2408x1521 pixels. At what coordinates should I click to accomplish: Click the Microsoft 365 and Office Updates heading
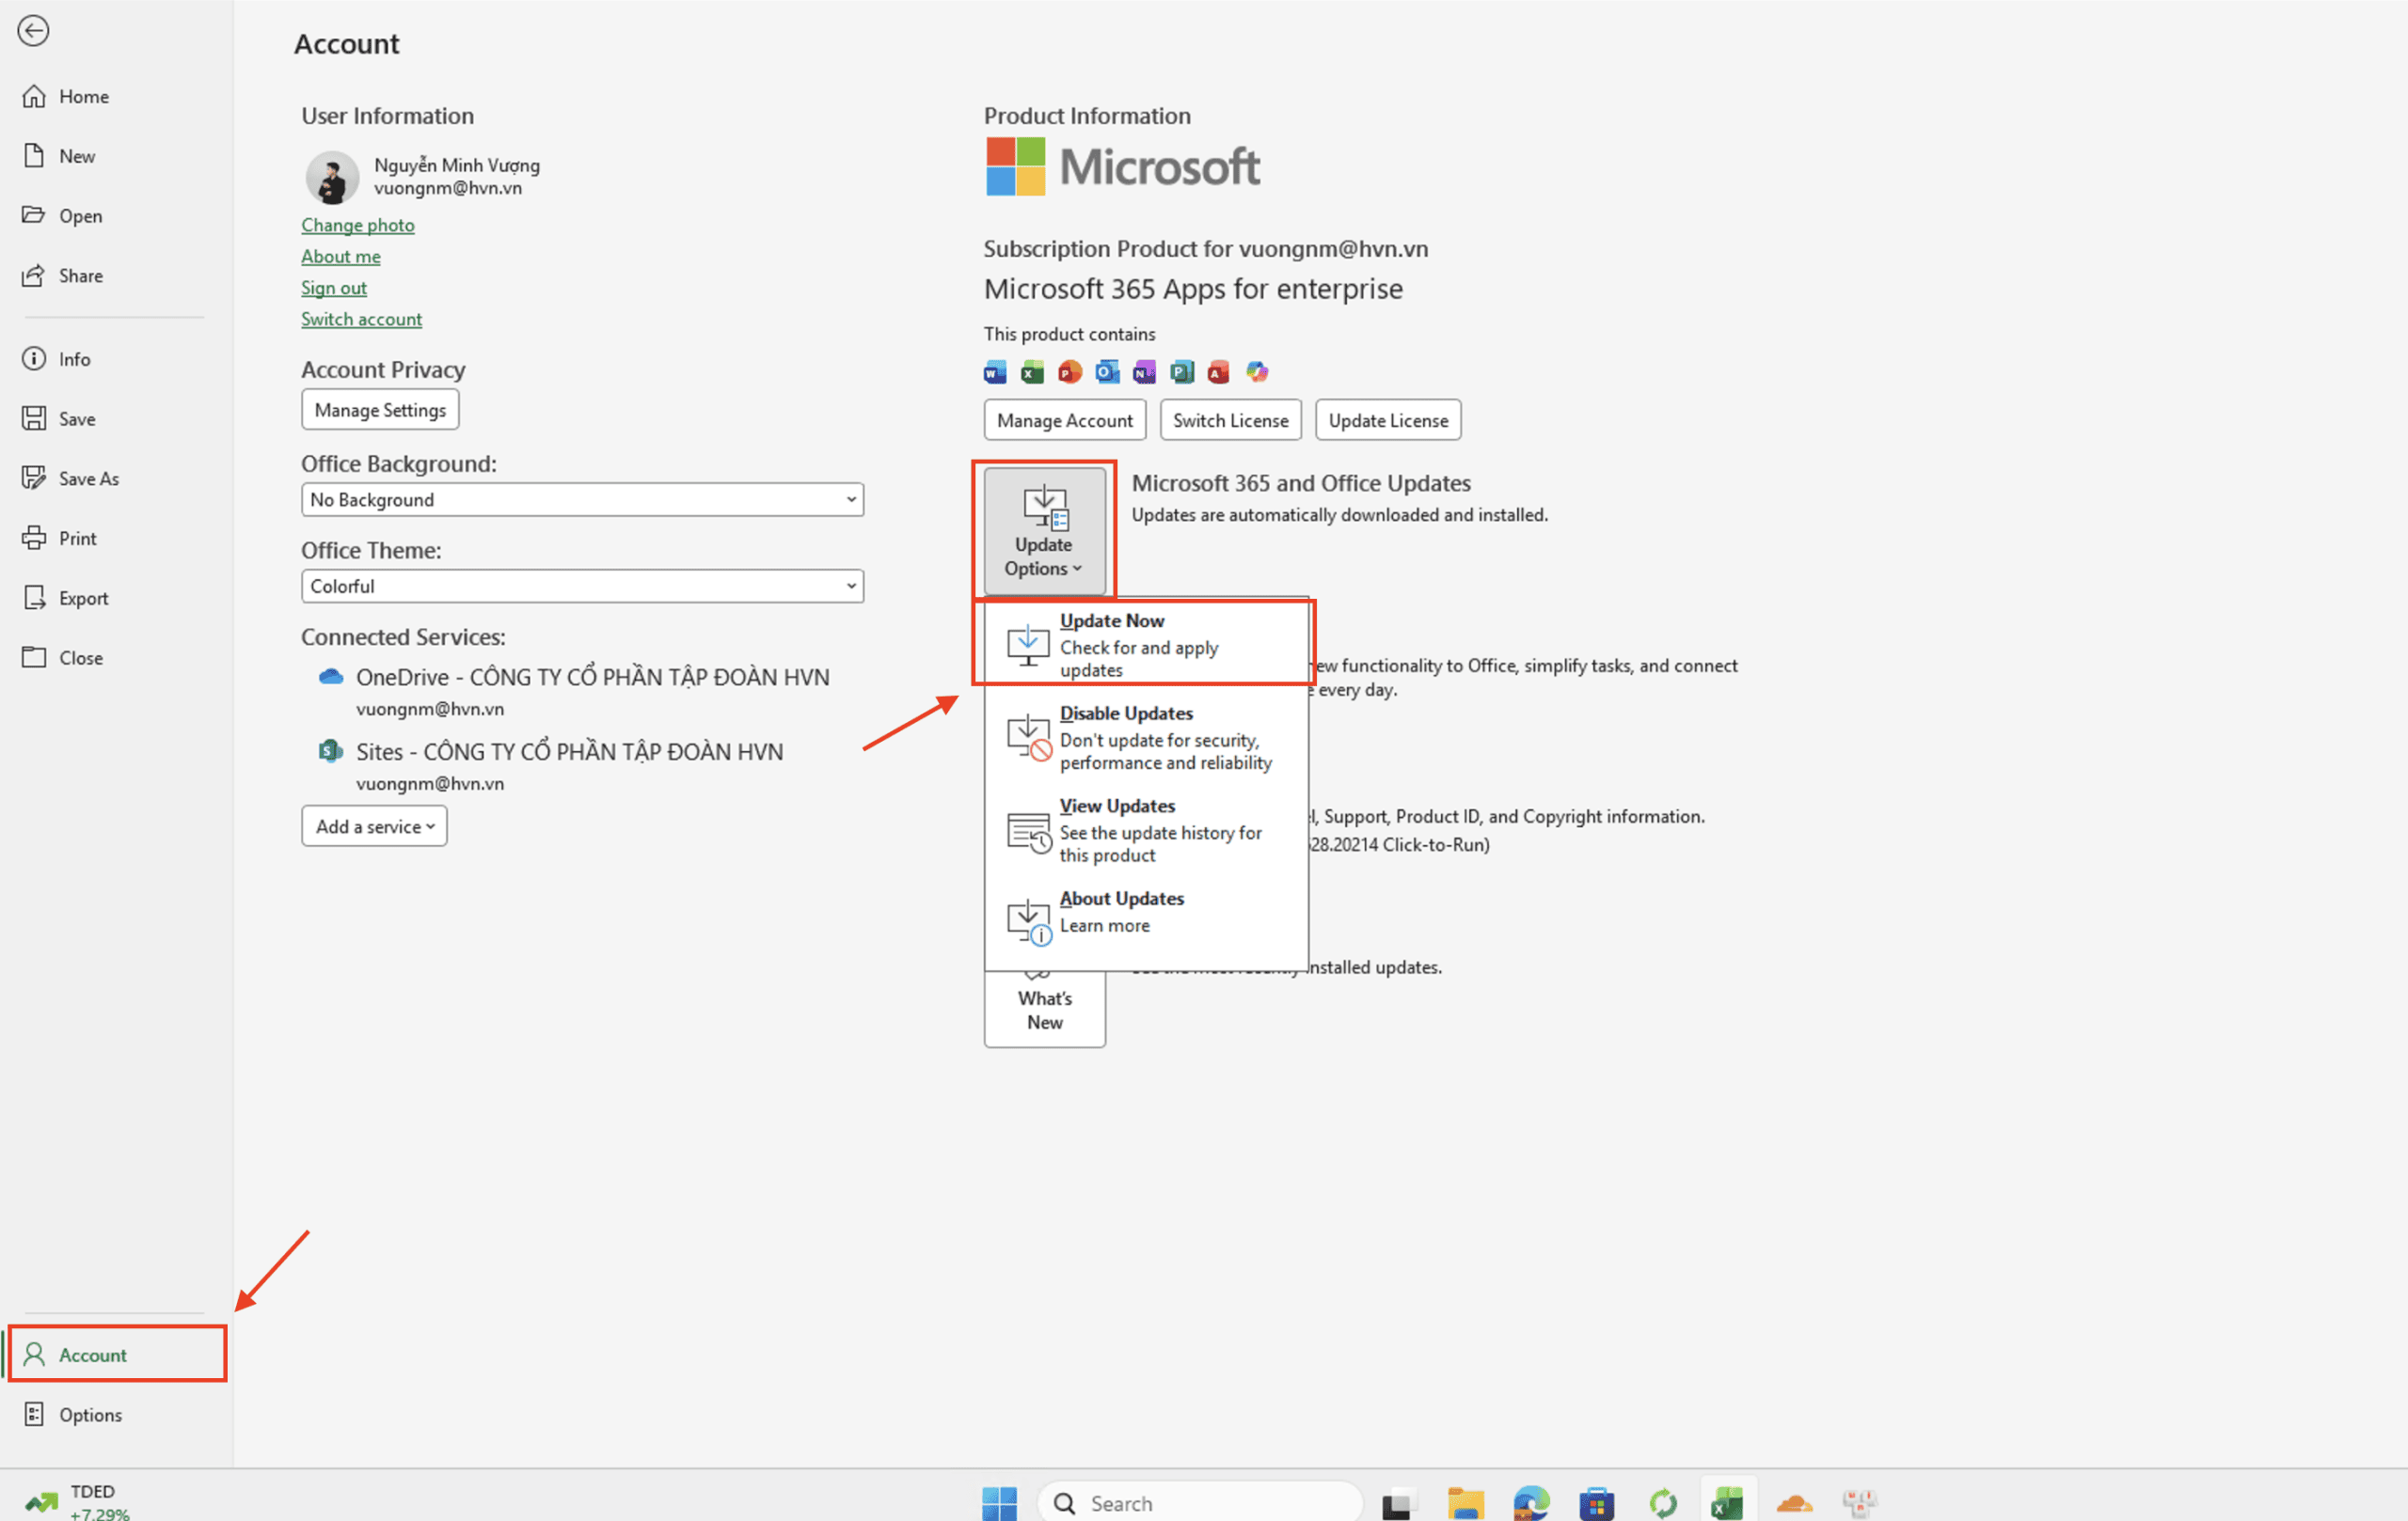(x=1301, y=482)
